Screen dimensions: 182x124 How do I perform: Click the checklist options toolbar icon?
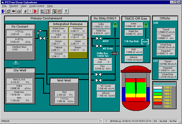(59, 11)
